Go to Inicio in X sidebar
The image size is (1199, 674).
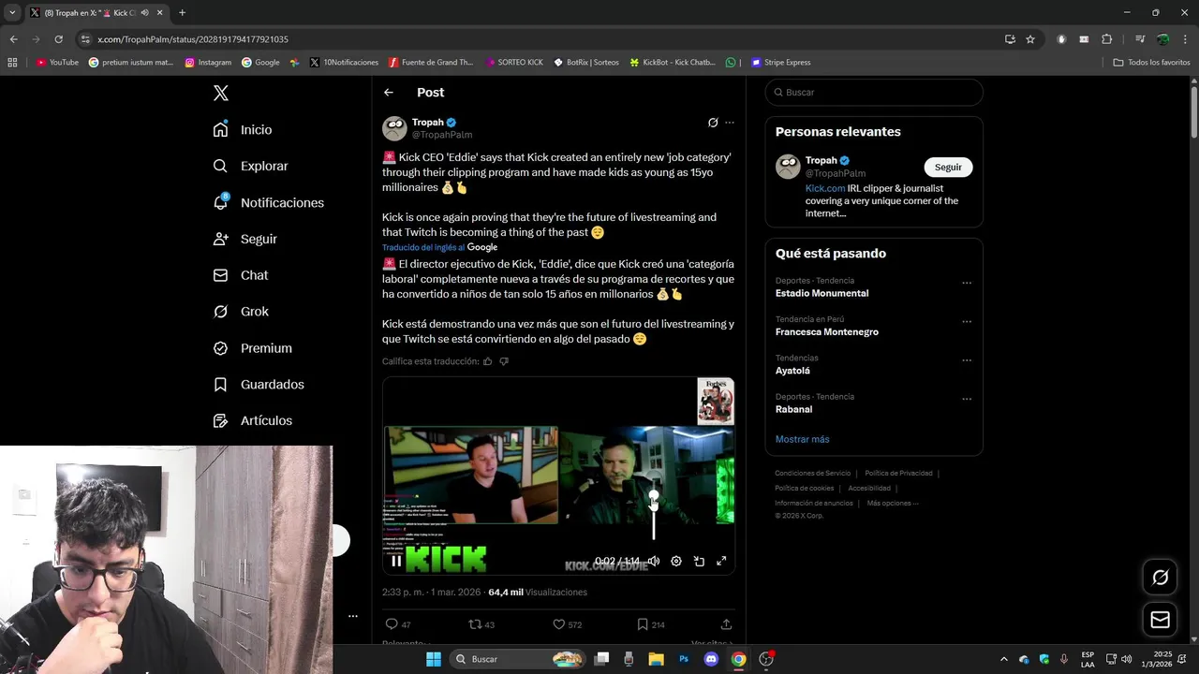(243, 130)
